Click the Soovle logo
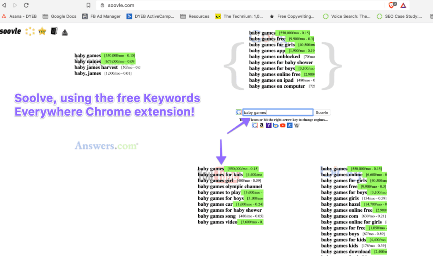The image size is (433, 256). pos(11,31)
